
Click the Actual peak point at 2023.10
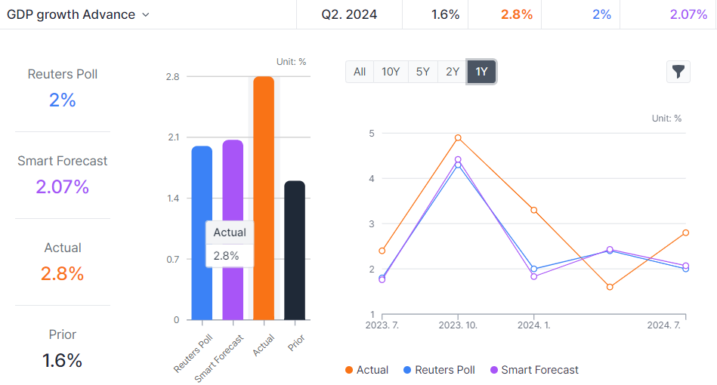pos(458,138)
